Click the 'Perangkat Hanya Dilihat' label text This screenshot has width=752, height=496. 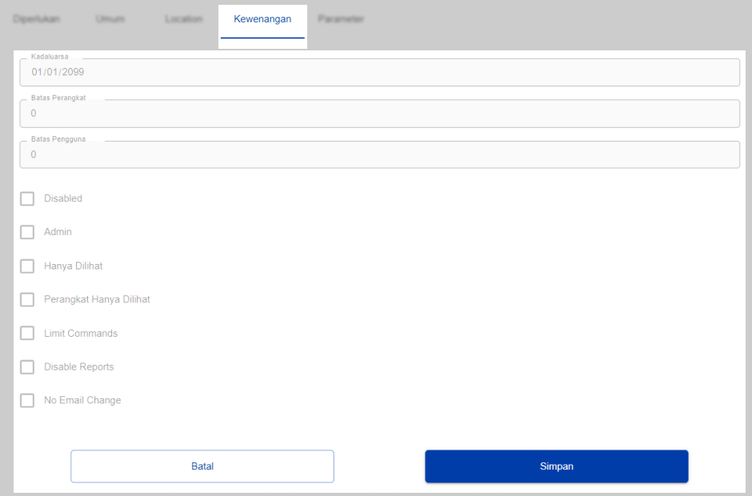(97, 300)
